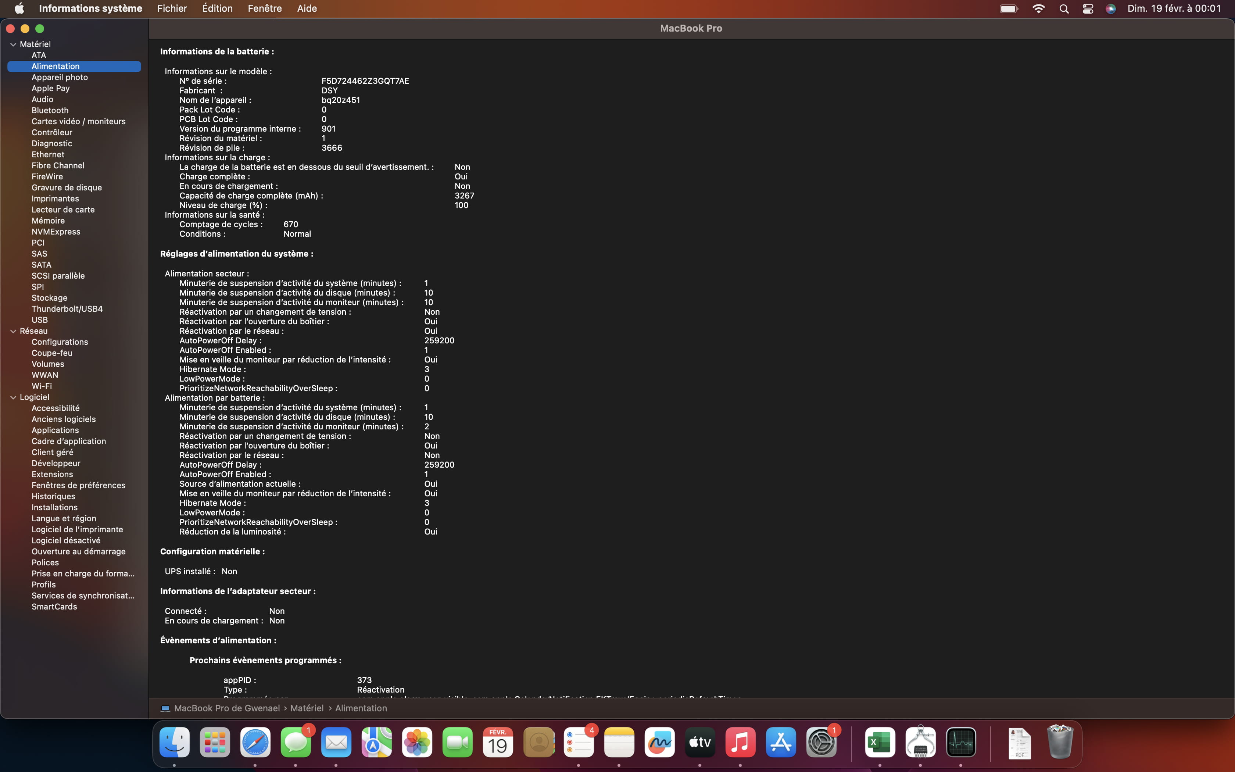
Task: Open Mail app in Dock
Action: 336,742
